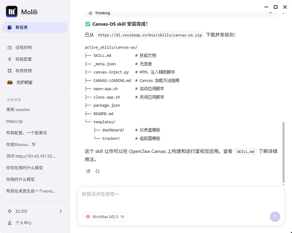Click the send arrow button
This screenshot has height=233, width=292.
pos(275,216)
